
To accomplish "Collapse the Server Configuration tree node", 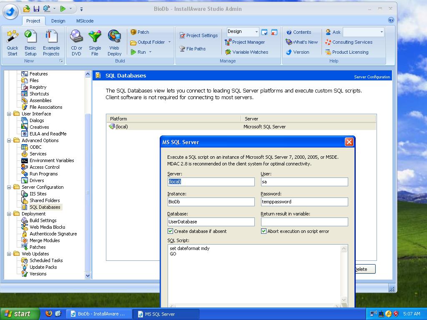I will point(9,187).
